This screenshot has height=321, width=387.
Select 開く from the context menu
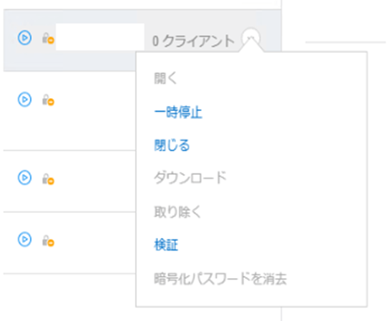[x=165, y=78]
